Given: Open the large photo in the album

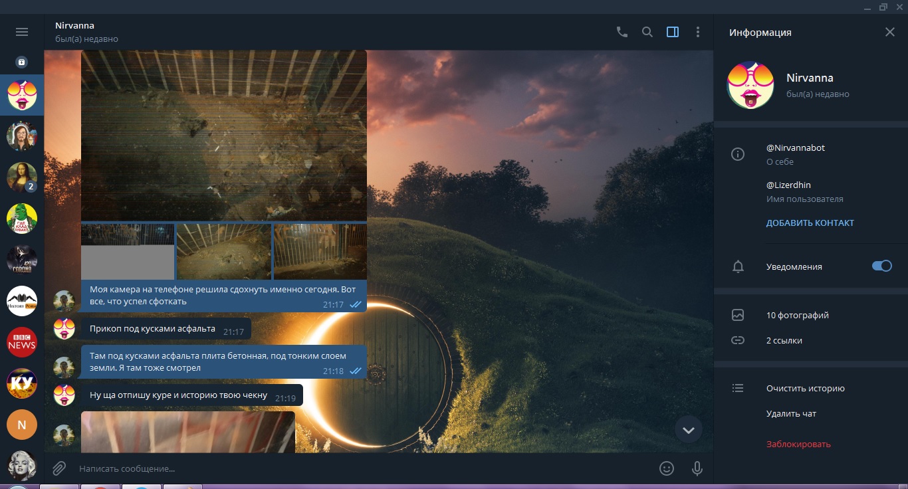Looking at the screenshot, I should pos(224,136).
